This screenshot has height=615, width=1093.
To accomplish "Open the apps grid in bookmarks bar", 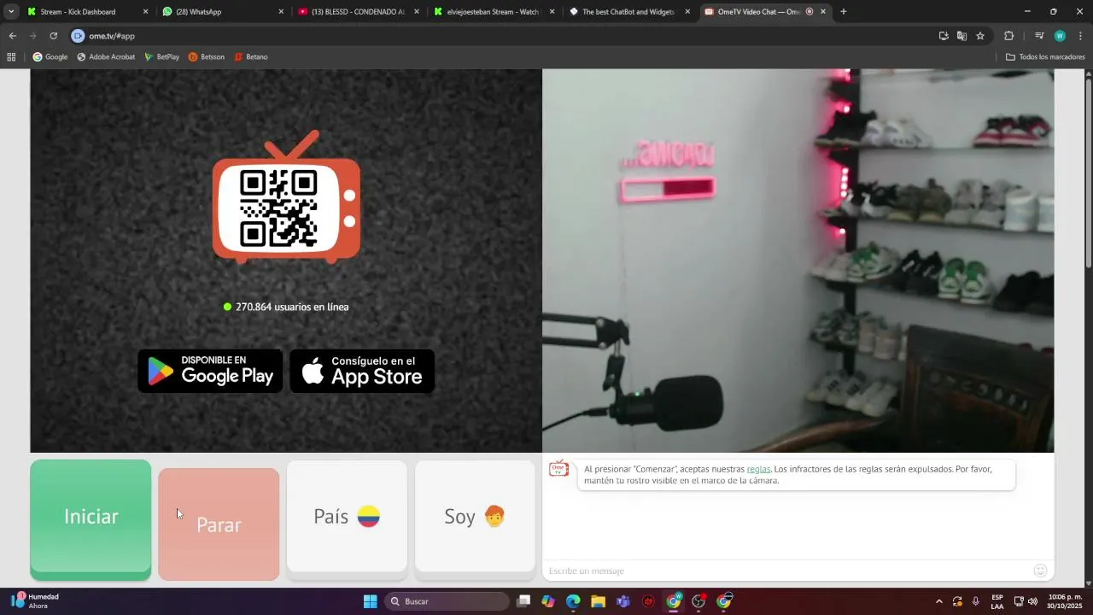I will (11, 57).
